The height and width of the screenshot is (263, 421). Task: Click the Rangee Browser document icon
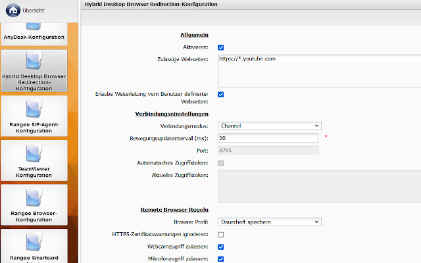point(34,197)
